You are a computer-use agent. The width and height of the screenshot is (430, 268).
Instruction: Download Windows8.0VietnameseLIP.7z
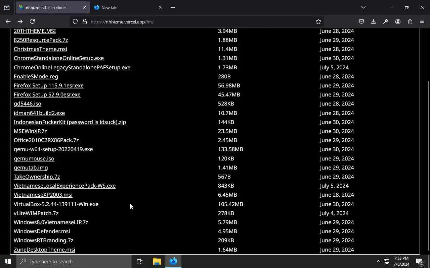51,222
